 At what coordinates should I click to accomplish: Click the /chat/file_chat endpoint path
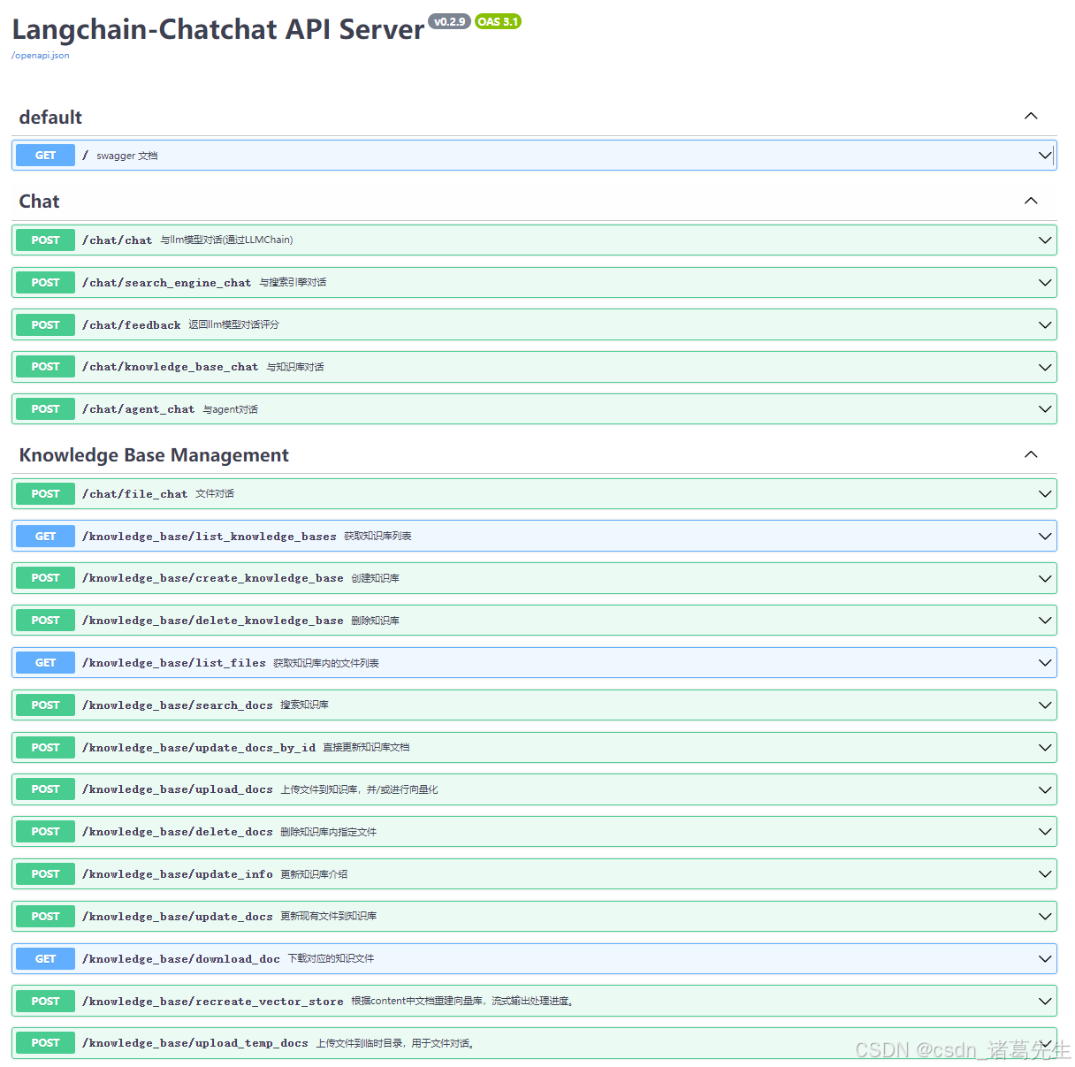point(134,494)
